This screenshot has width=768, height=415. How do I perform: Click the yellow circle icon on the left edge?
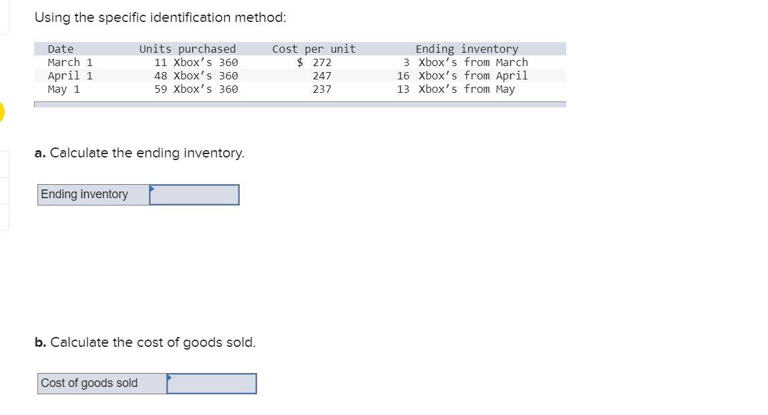point(1,112)
